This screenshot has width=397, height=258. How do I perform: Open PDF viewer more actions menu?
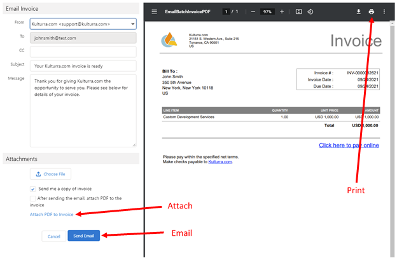pyautogui.click(x=384, y=11)
